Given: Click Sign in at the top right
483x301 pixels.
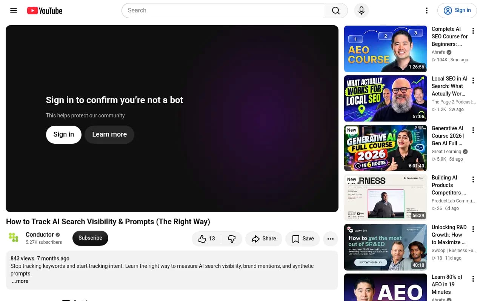Looking at the screenshot, I should click(x=457, y=11).
